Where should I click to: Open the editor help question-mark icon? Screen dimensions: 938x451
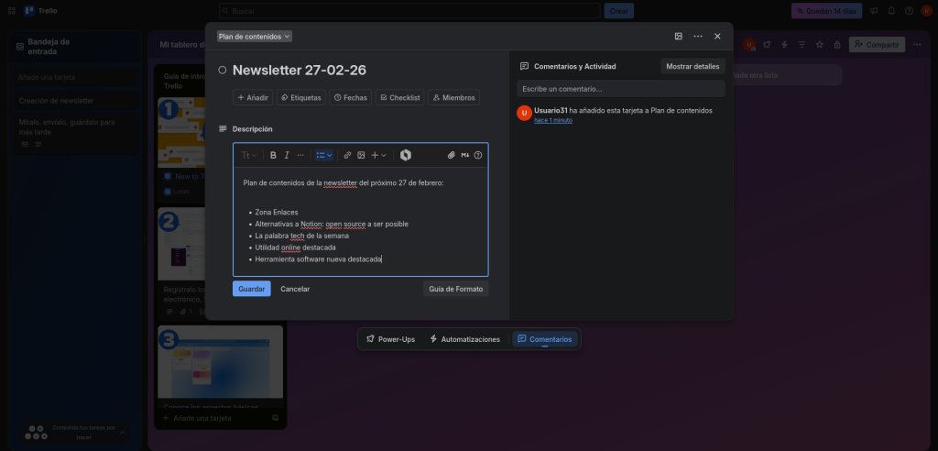coord(477,156)
